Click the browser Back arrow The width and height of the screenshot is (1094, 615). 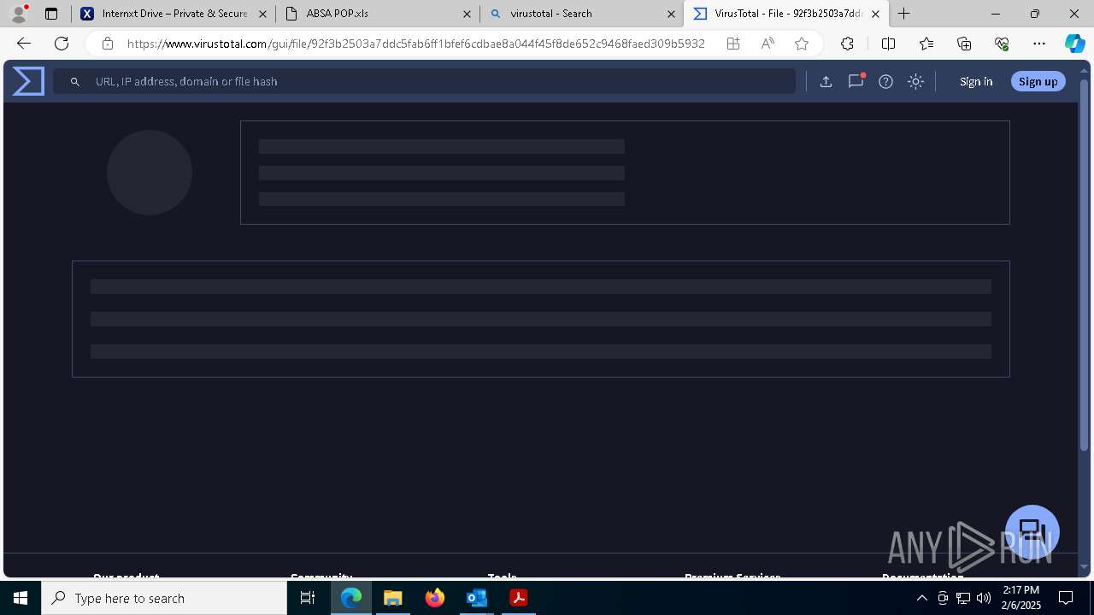pos(24,44)
